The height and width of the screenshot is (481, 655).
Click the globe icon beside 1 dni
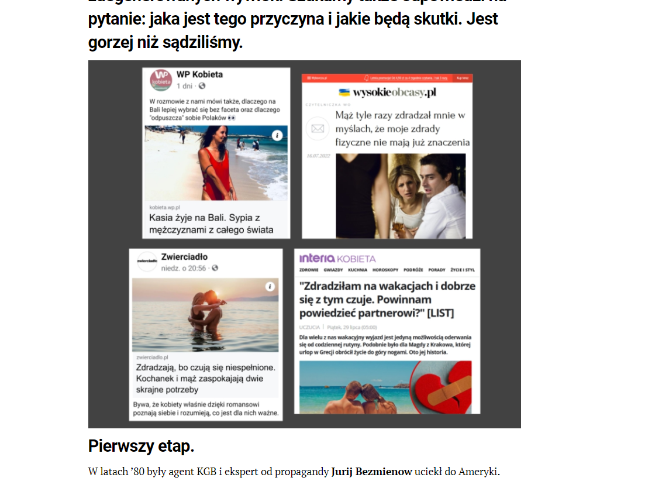[x=202, y=85]
